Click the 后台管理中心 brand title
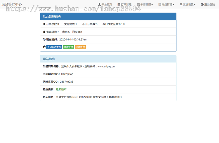 coord(12,4)
